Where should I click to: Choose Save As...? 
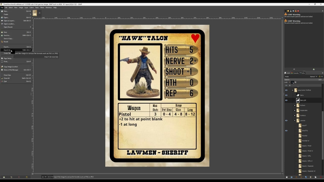(16, 35)
